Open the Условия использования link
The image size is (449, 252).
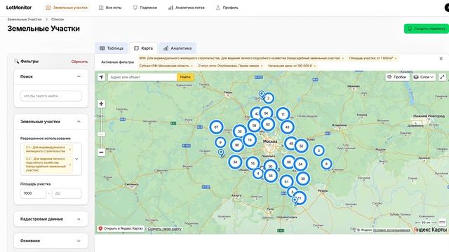(x=391, y=230)
